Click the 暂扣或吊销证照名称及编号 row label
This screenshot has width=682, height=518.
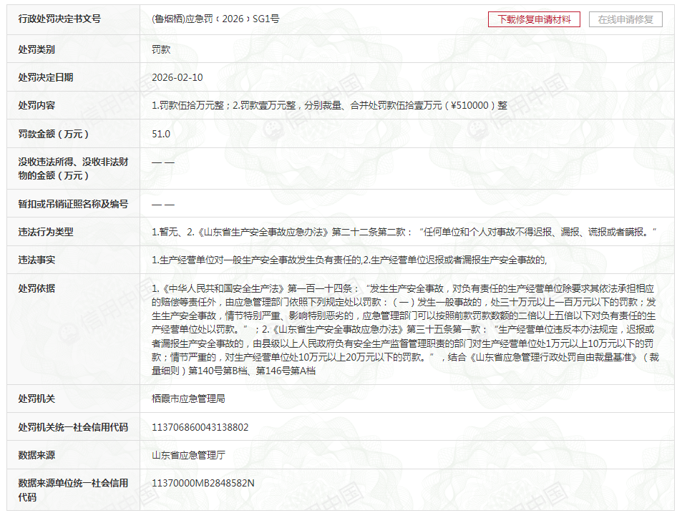click(x=73, y=204)
